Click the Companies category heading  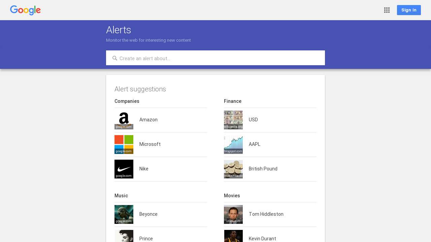[127, 101]
